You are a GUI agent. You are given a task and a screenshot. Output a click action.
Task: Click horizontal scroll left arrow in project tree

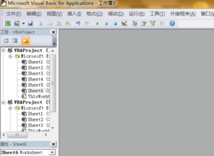point(4,135)
